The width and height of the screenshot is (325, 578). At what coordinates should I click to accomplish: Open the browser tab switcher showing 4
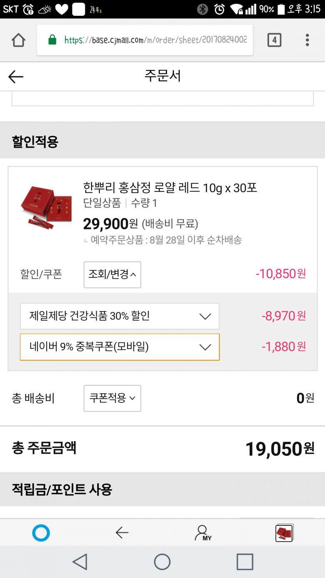pyautogui.click(x=274, y=40)
